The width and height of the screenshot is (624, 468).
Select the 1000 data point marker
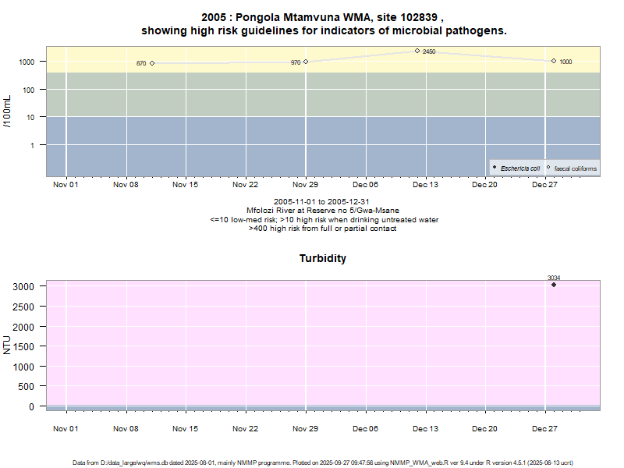click(554, 61)
